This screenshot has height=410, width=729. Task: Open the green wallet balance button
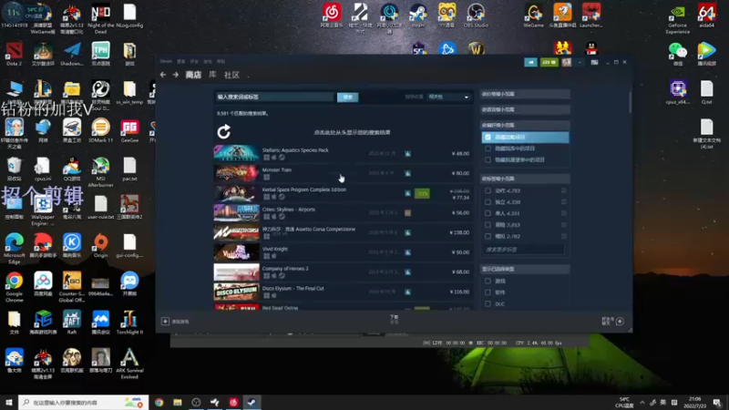[549, 62]
